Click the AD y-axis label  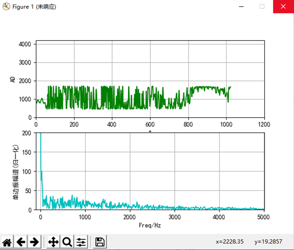point(12,79)
